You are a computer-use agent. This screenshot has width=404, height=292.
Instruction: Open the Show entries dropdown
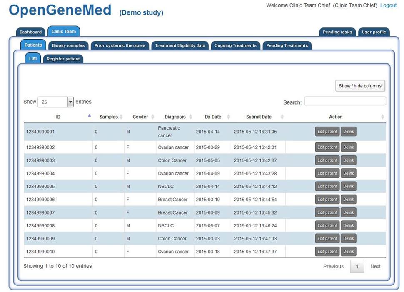coord(70,102)
